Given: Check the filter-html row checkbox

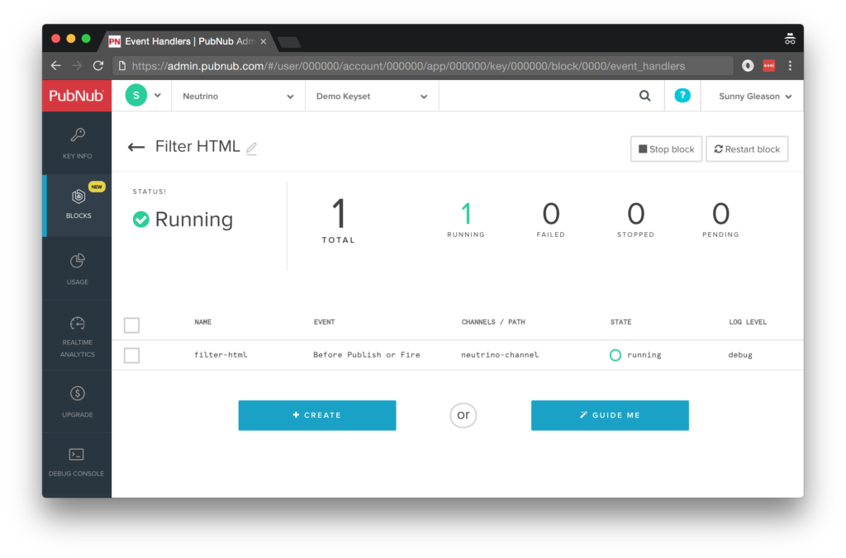Looking at the screenshot, I should [x=131, y=355].
